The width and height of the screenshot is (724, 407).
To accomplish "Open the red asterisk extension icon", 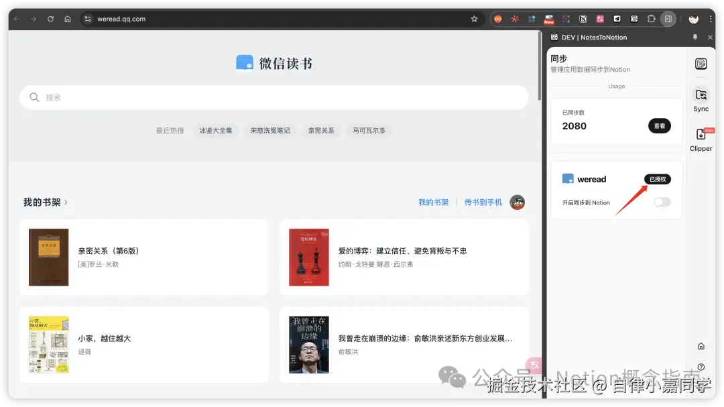I will coord(515,19).
